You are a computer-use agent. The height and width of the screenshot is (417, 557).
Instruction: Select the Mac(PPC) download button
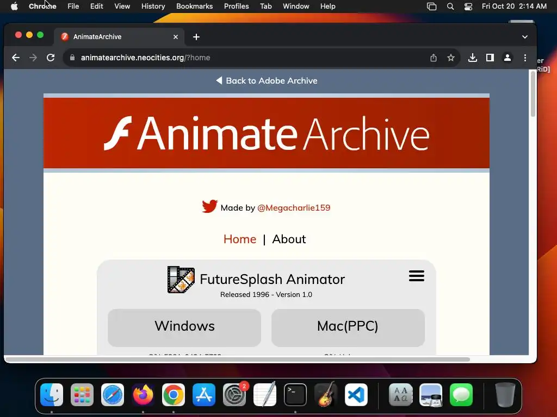pos(348,327)
